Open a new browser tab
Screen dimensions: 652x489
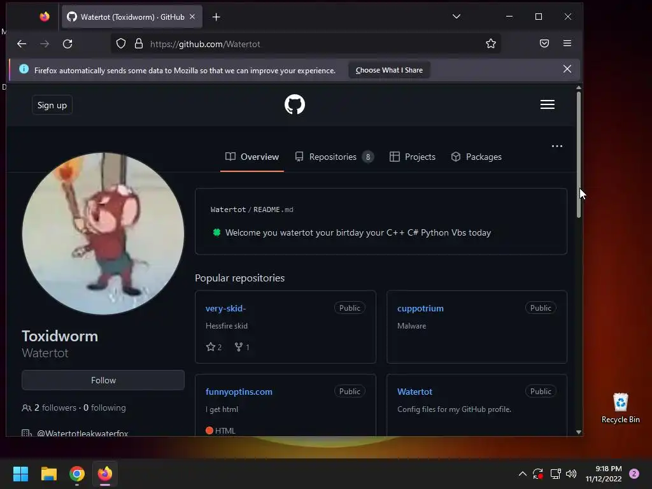click(x=216, y=17)
